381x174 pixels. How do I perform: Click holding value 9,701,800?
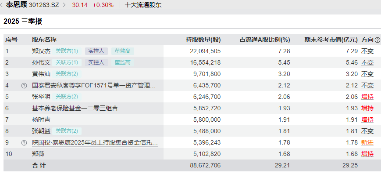pyautogui.click(x=207, y=74)
